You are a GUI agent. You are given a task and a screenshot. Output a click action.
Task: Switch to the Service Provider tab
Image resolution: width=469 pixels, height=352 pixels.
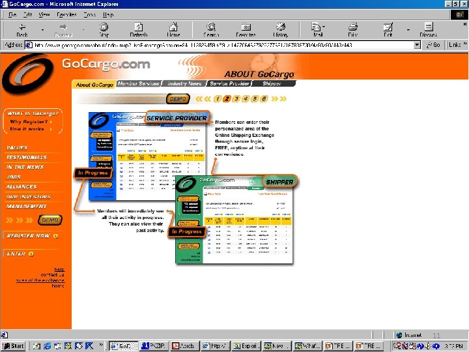(229, 83)
